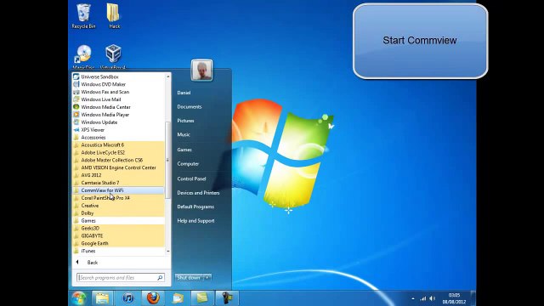This screenshot has height=306, width=544.
Task: Open the VirtualBox desktop shortcut
Action: 113,57
